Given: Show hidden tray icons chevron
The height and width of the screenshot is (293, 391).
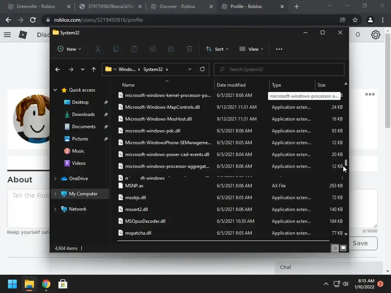Looking at the screenshot, I should pos(326,284).
